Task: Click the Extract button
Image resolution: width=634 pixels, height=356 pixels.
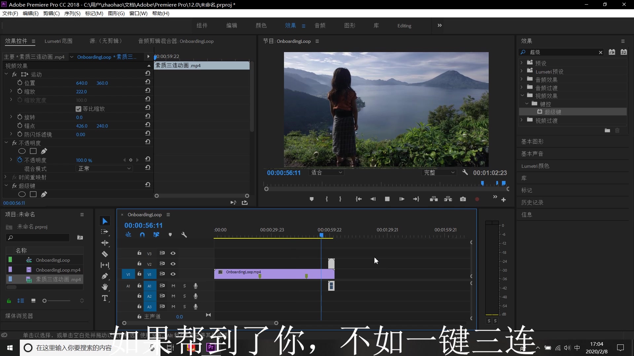Action: 448,199
